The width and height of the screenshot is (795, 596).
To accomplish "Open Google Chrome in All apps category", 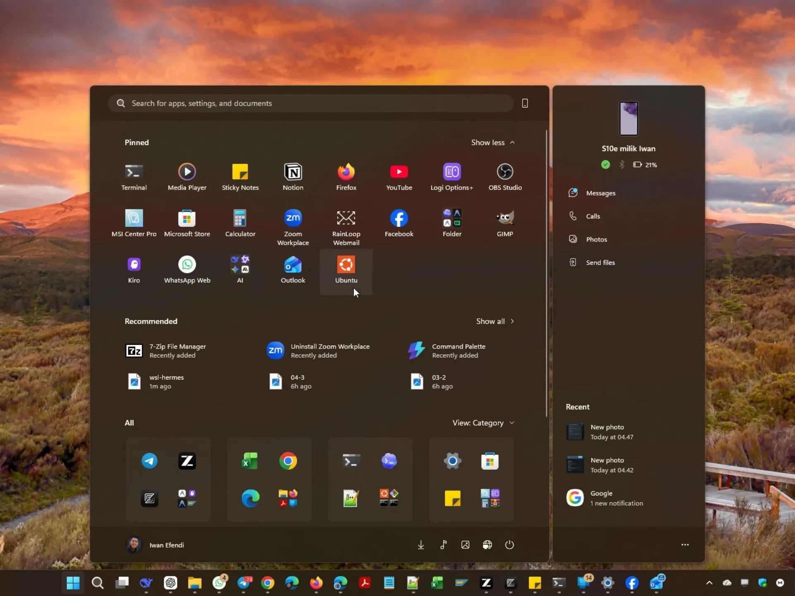I will [288, 461].
